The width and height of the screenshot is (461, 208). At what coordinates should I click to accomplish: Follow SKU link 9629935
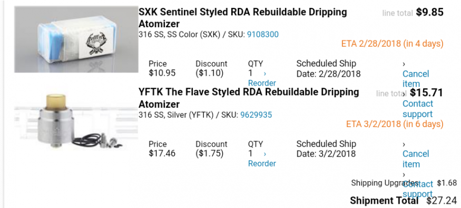coord(256,115)
